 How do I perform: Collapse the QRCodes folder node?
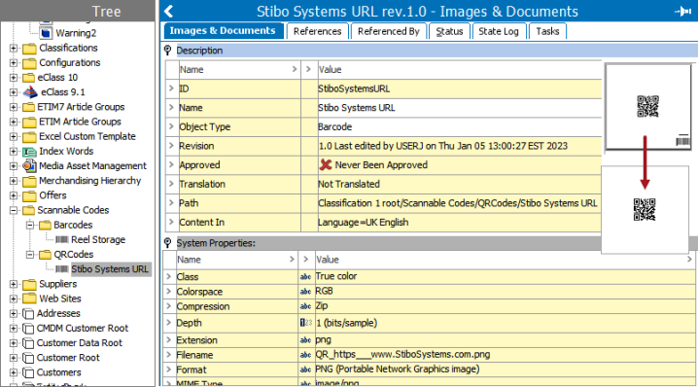pyautogui.click(x=30, y=255)
